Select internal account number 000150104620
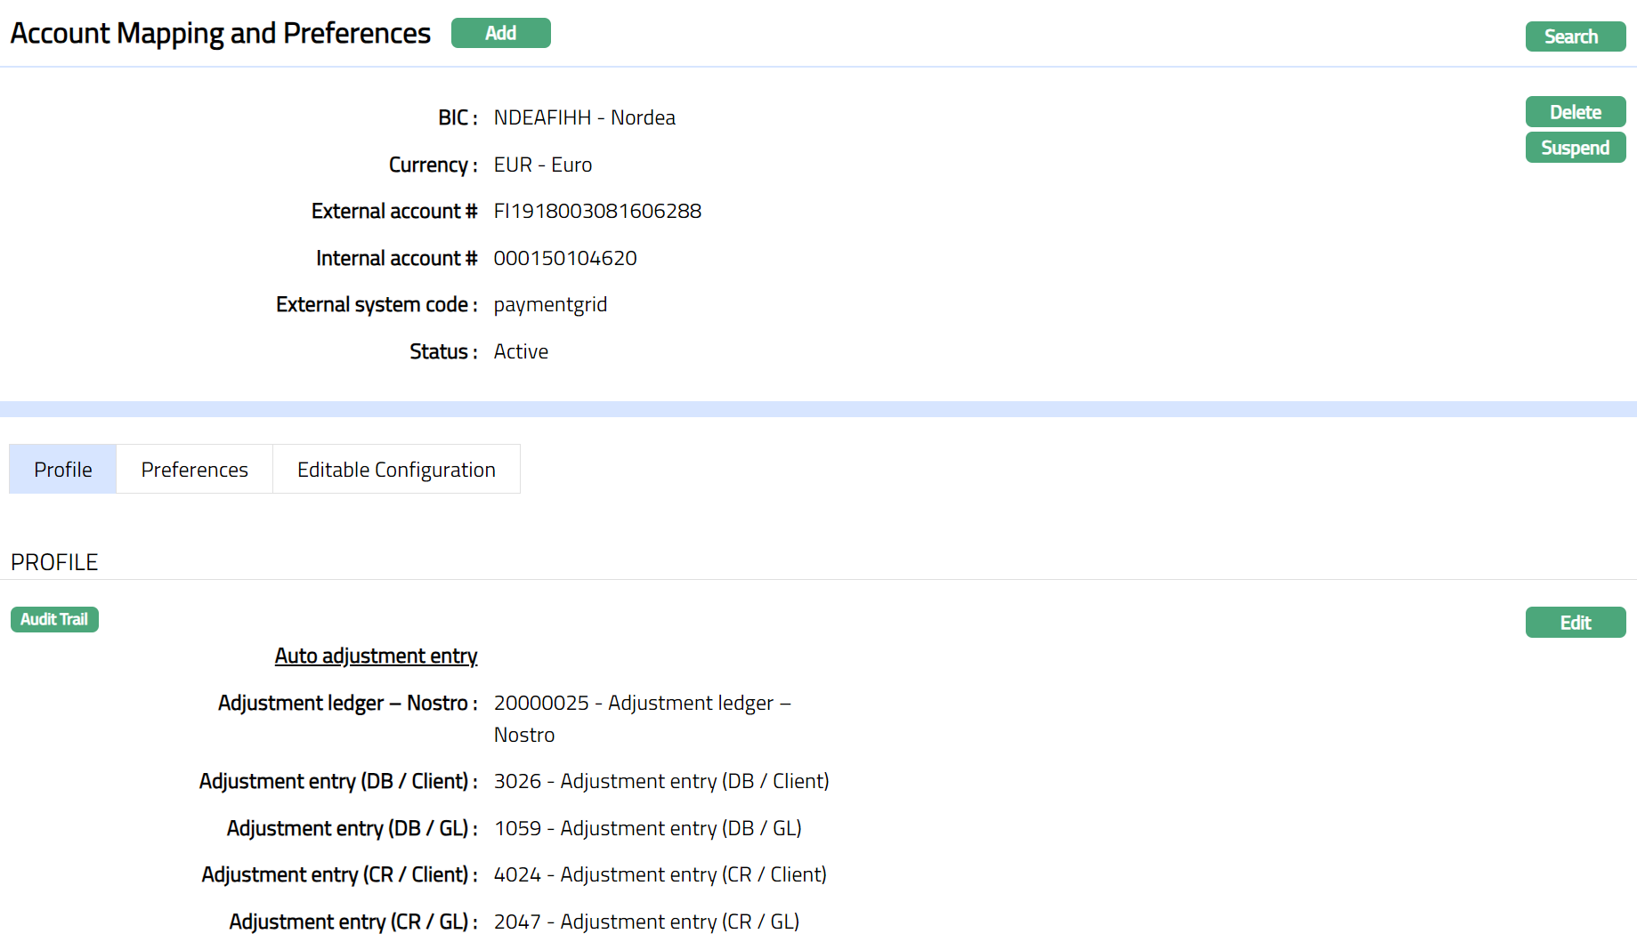 565,258
